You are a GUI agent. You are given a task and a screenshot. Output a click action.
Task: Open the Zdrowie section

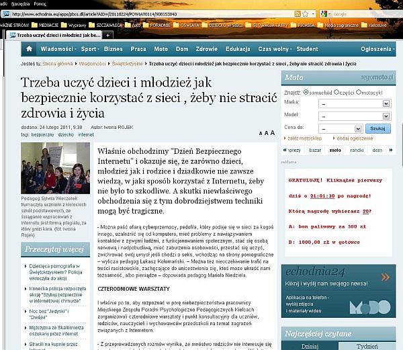click(207, 49)
